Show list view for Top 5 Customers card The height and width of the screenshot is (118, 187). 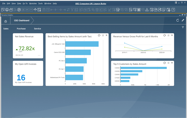click(x=168, y=63)
